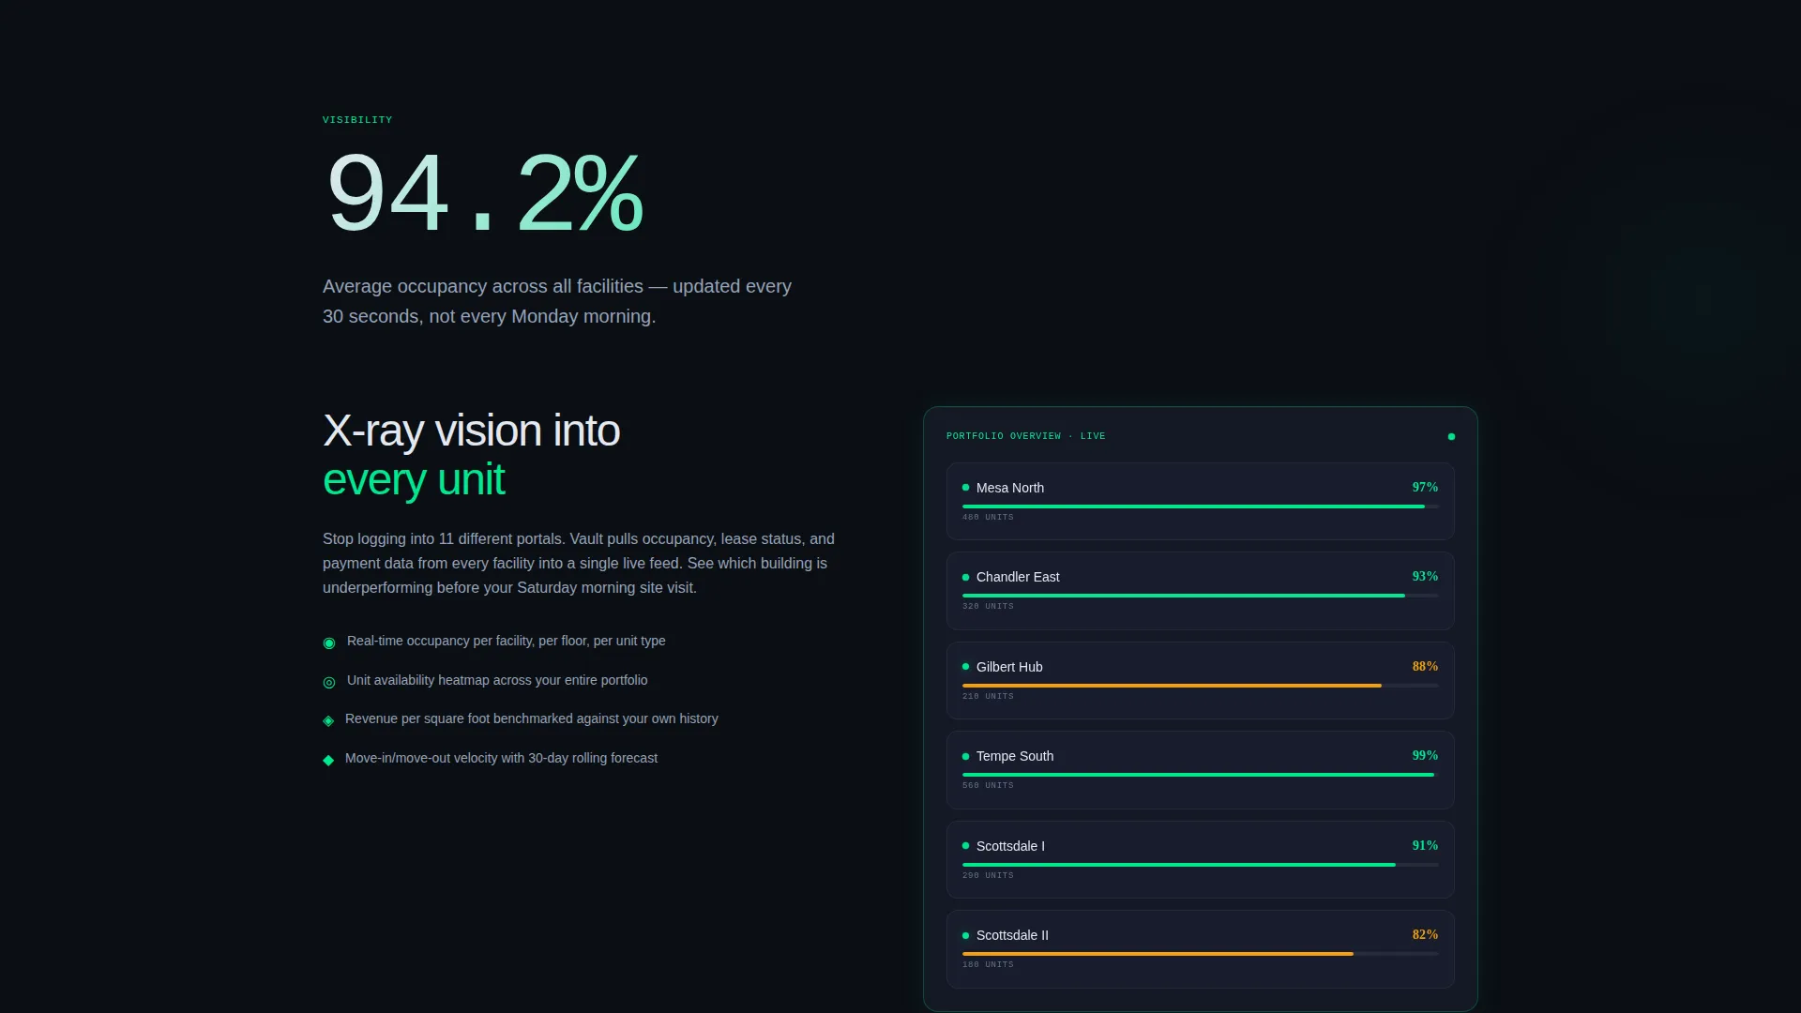Viewport: 1801px width, 1013px height.
Task: Click the status dot next to Chandler East
Action: tap(965, 577)
